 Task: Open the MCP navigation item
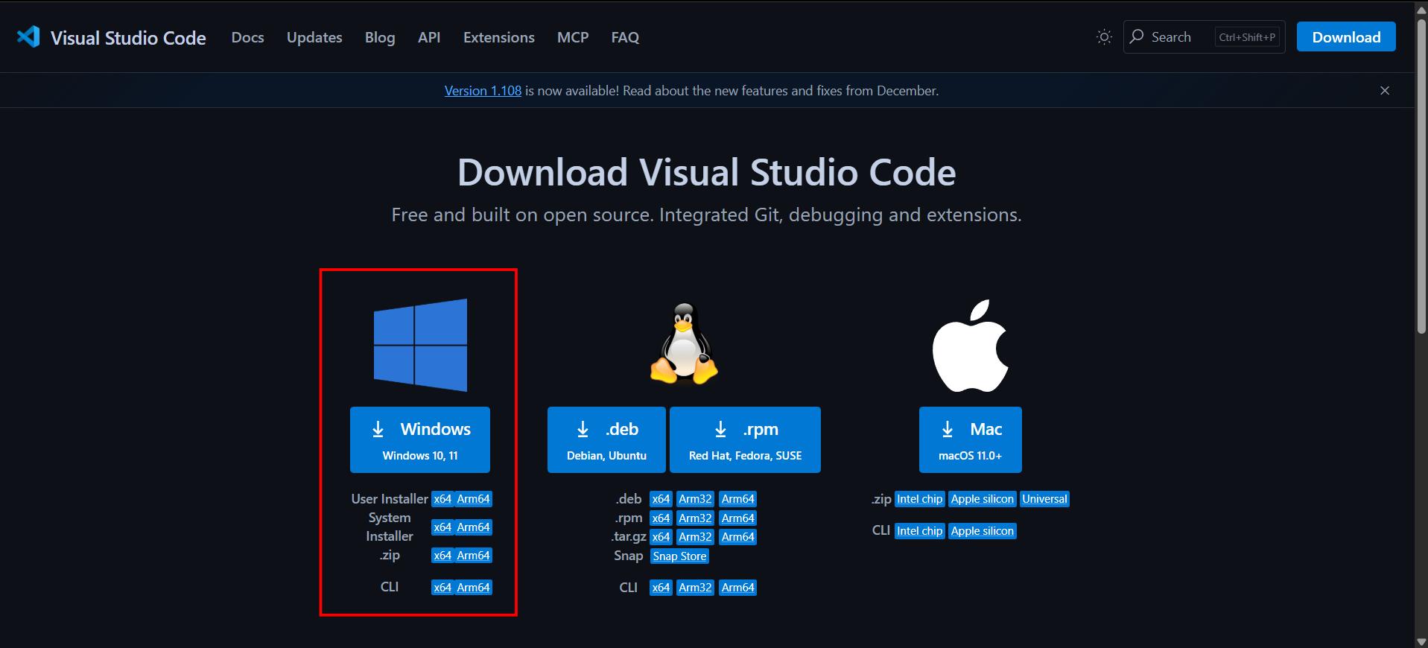573,37
